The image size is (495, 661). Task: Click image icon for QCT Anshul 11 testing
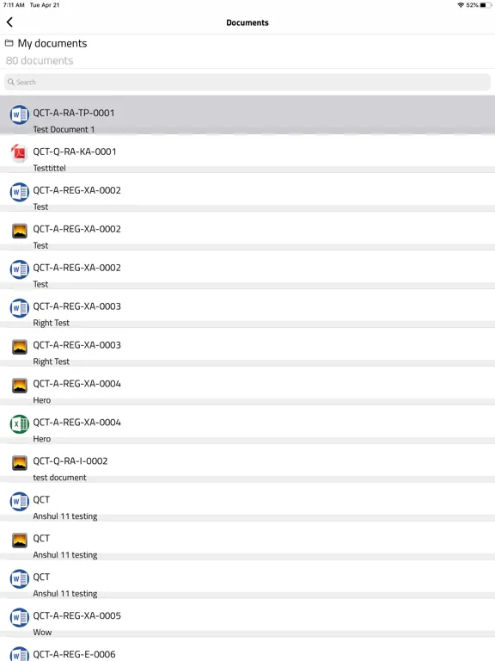click(x=20, y=540)
